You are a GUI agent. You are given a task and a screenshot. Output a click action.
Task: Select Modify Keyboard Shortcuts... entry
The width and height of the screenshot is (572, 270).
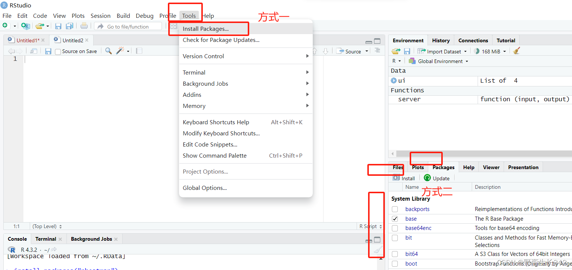tap(246, 134)
